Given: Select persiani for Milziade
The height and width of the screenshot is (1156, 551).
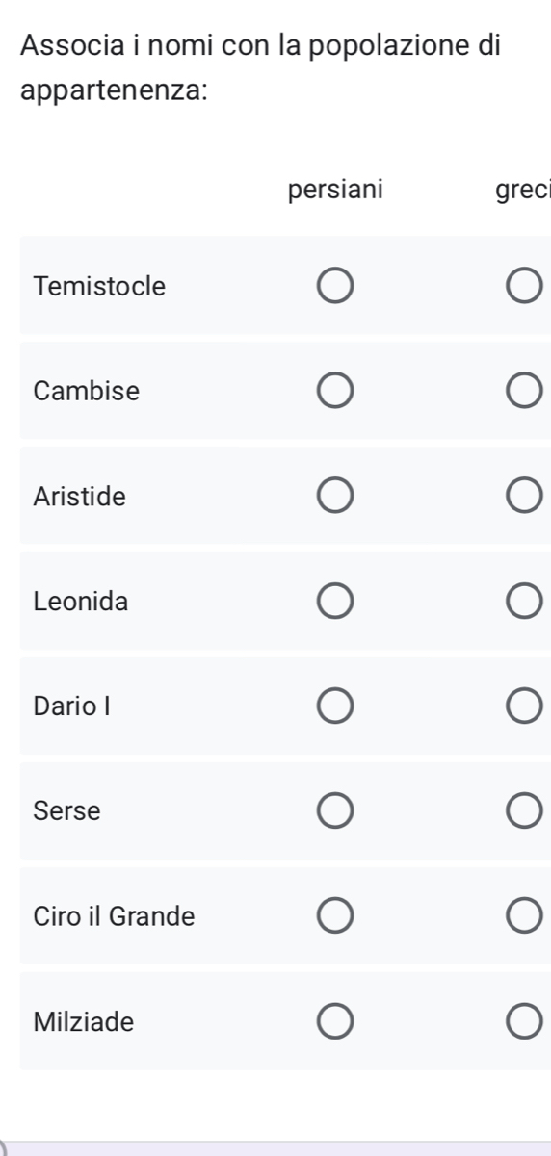Looking at the screenshot, I should click(x=335, y=1021).
